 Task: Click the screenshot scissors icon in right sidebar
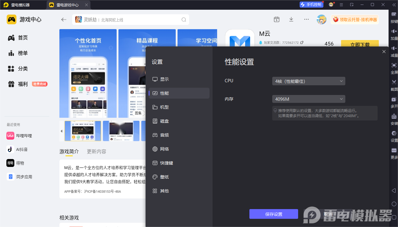point(394,82)
